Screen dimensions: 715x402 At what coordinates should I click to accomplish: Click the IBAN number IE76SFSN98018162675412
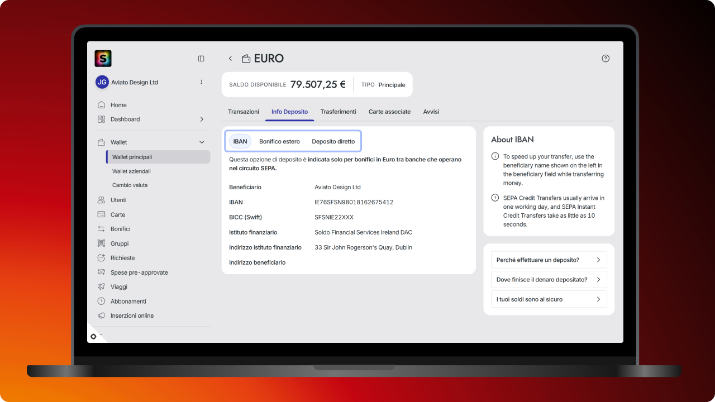354,202
